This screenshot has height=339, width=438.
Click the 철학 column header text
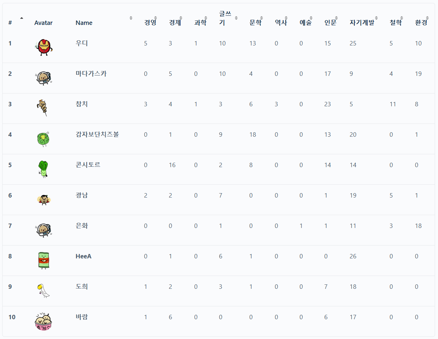[395, 23]
